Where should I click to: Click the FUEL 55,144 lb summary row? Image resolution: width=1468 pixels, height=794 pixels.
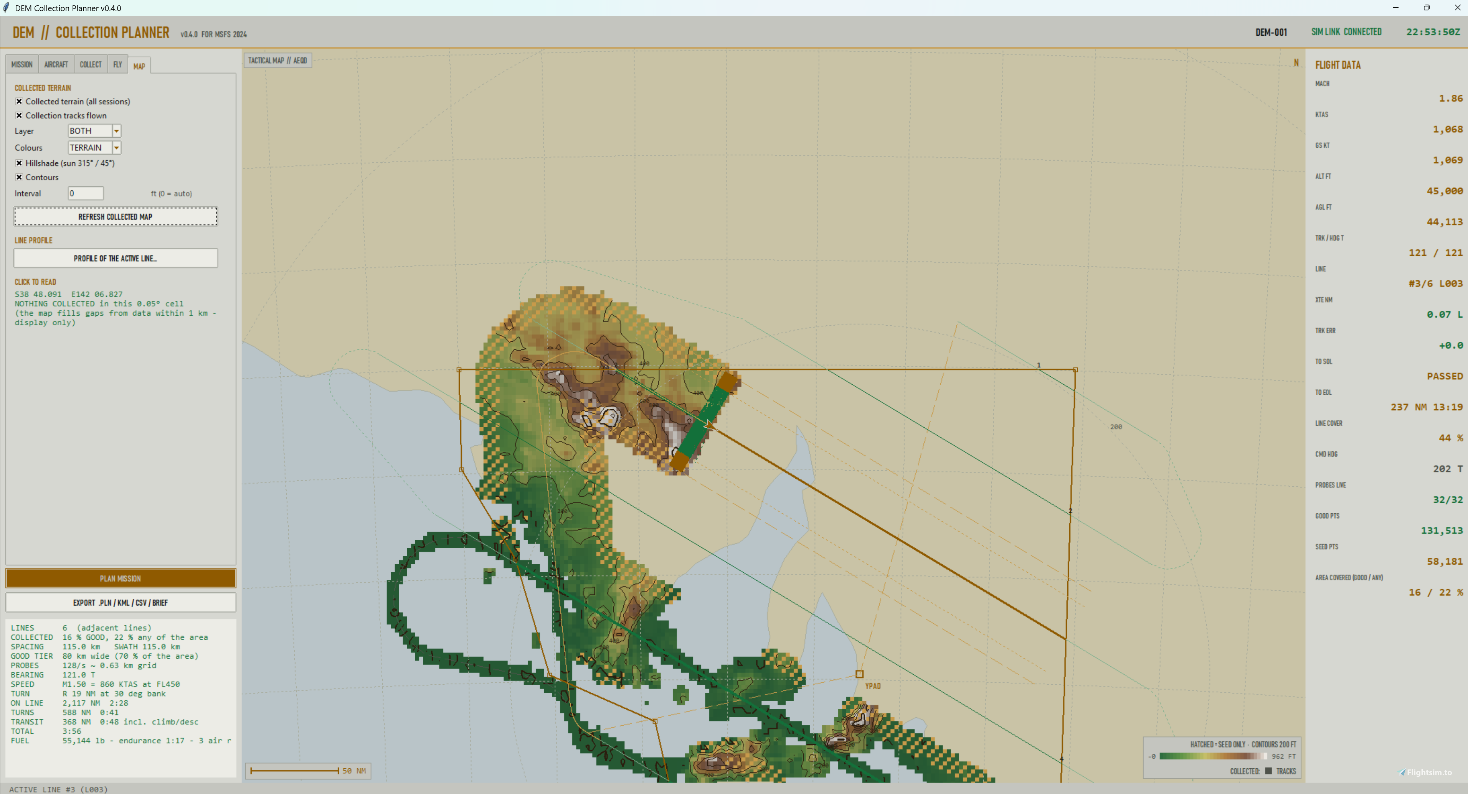[121, 740]
